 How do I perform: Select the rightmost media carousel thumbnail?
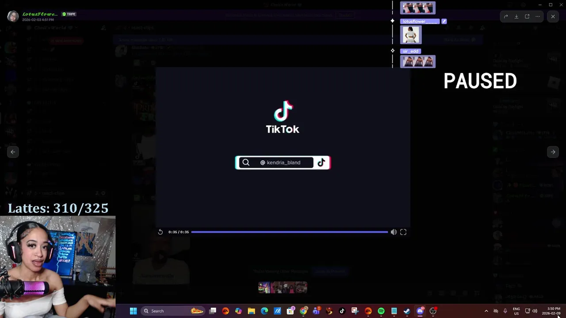pos(301,288)
